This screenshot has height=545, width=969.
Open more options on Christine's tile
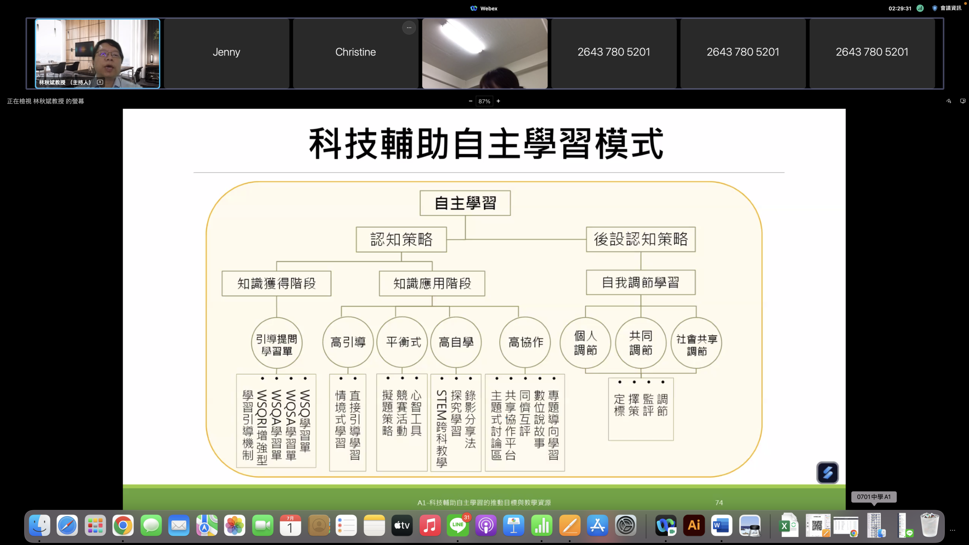pos(409,28)
